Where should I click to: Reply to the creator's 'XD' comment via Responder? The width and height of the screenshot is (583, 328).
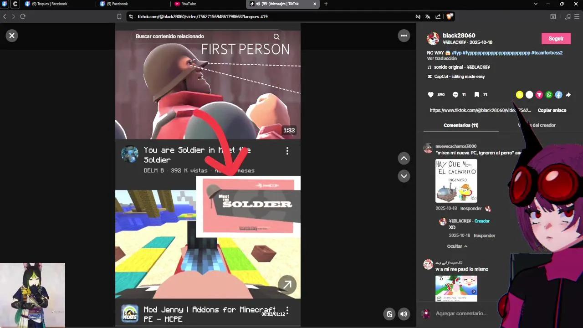point(484,236)
